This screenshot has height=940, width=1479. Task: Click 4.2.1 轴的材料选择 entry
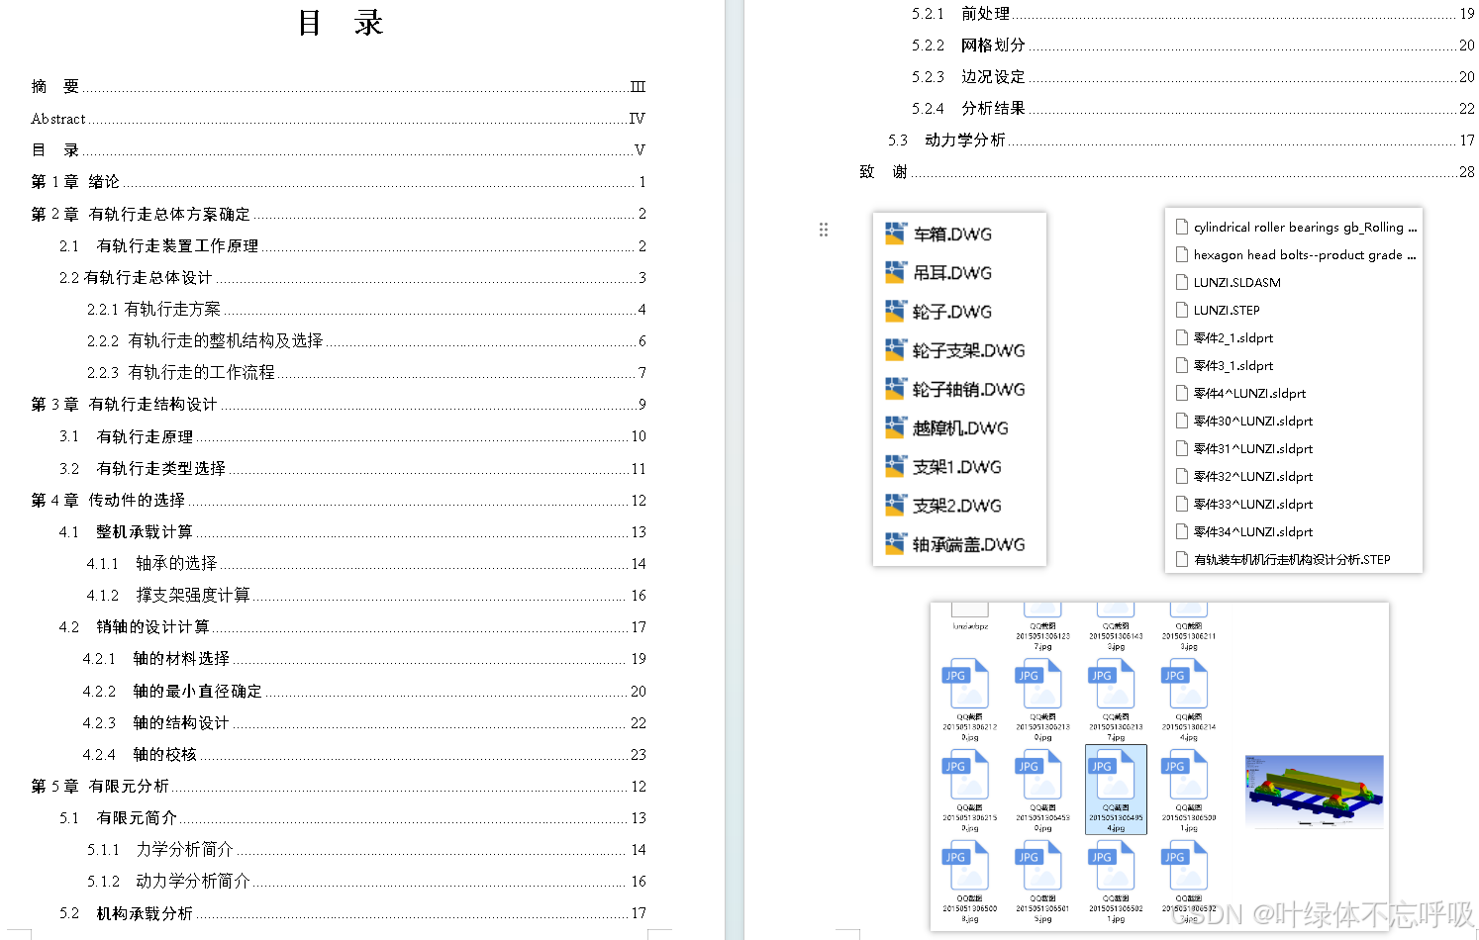(364, 658)
